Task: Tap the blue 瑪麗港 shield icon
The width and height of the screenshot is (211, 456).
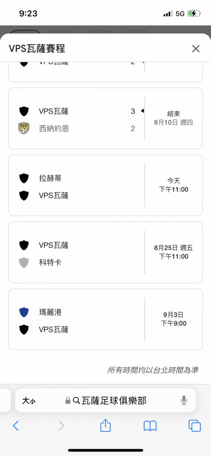Action: pos(24,312)
